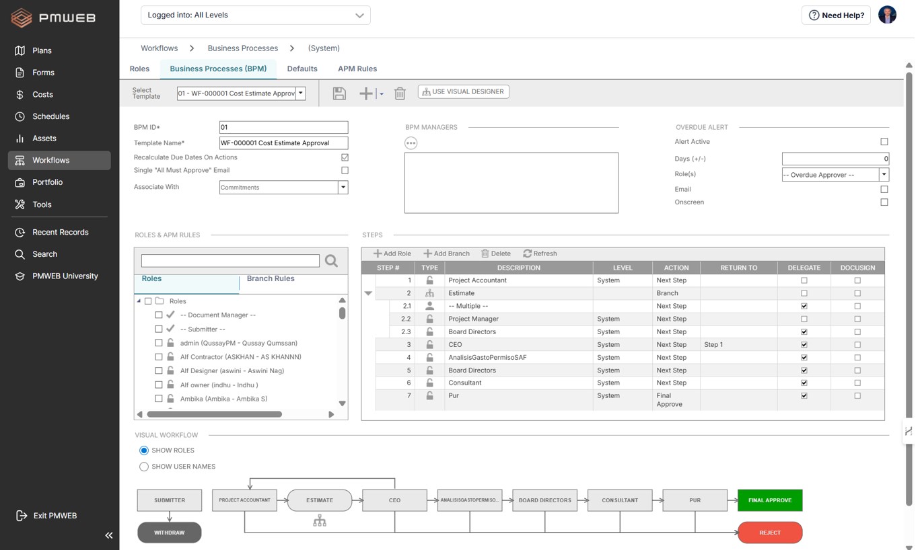Click the roles search magnifier icon
The image size is (920, 550).
[331, 261]
